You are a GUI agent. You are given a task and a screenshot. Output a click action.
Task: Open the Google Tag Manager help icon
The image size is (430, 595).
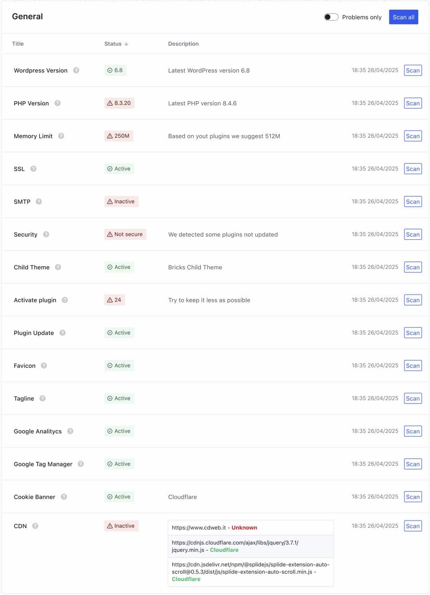pyautogui.click(x=81, y=464)
